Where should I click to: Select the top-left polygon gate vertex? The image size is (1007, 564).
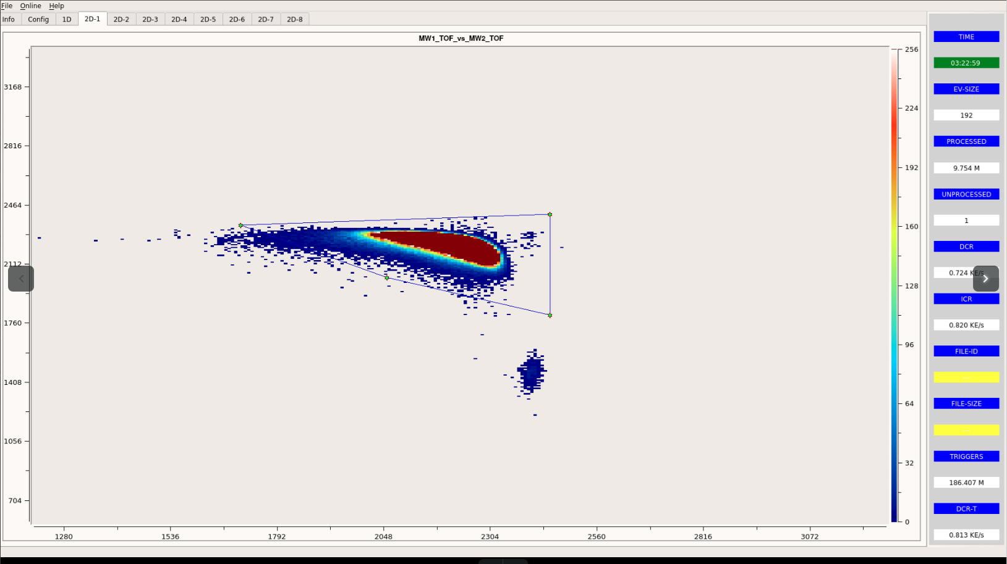240,225
